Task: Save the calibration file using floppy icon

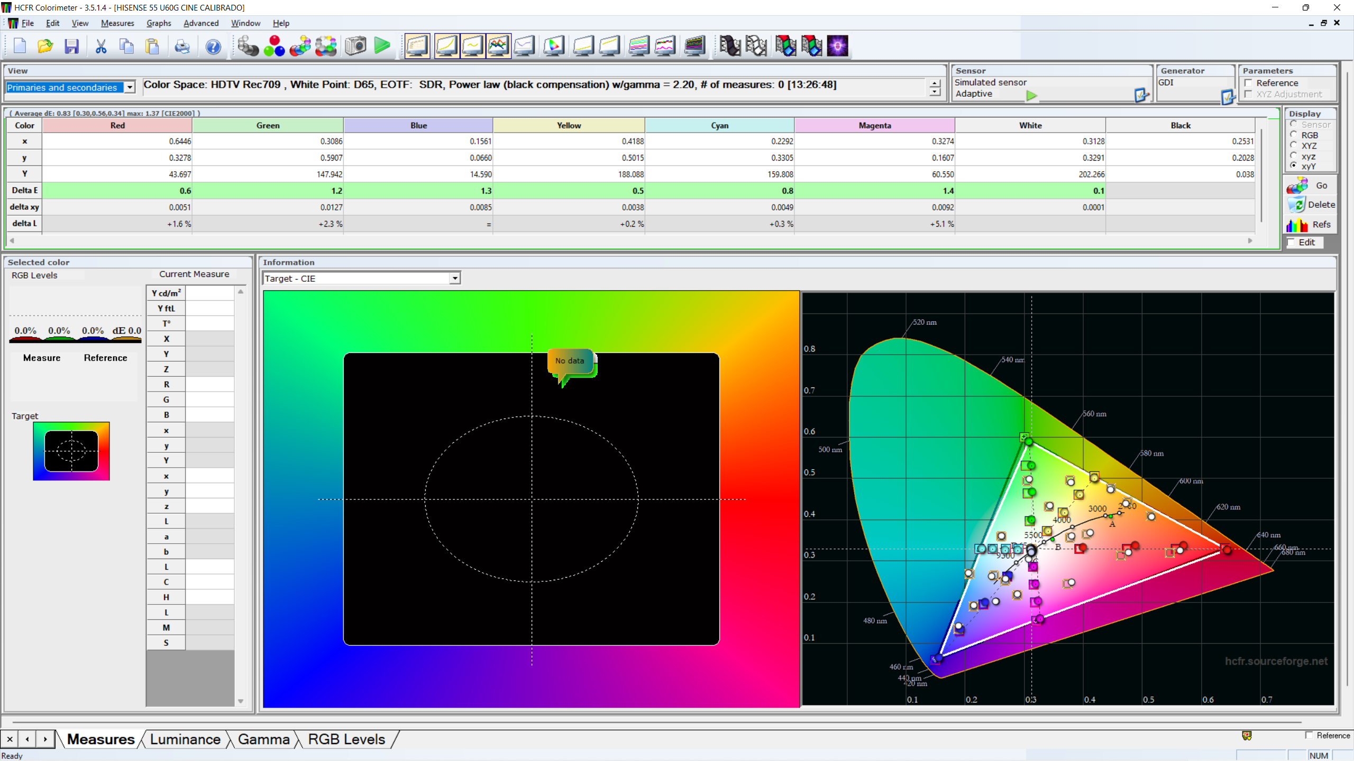Action: click(x=71, y=46)
